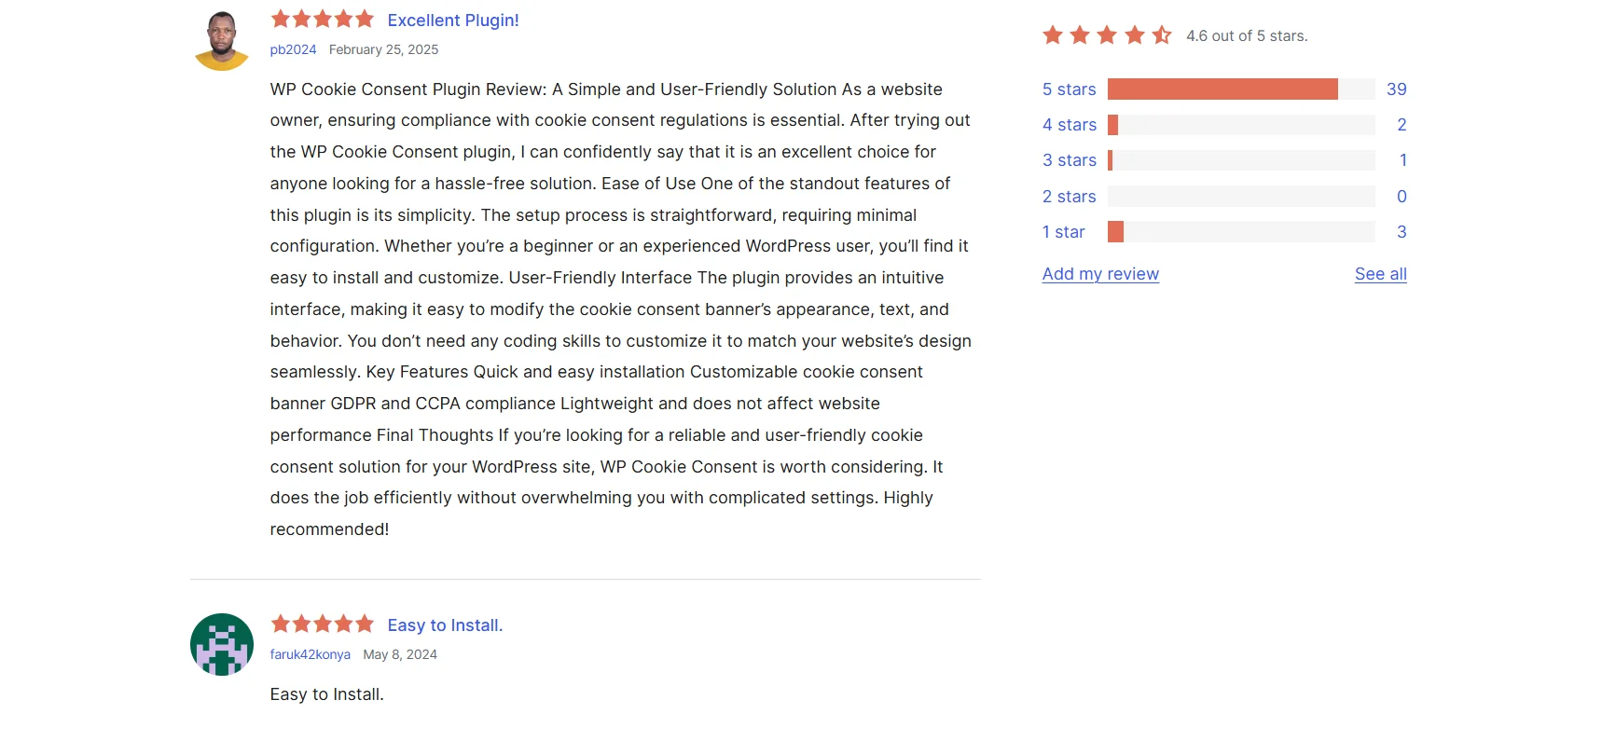Click the first star of pb2024's rating

click(x=280, y=18)
